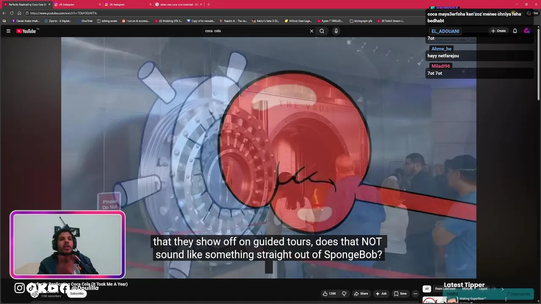This screenshot has height=304, width=541.
Task: Select the All filter chip
Action: click(x=427, y=289)
